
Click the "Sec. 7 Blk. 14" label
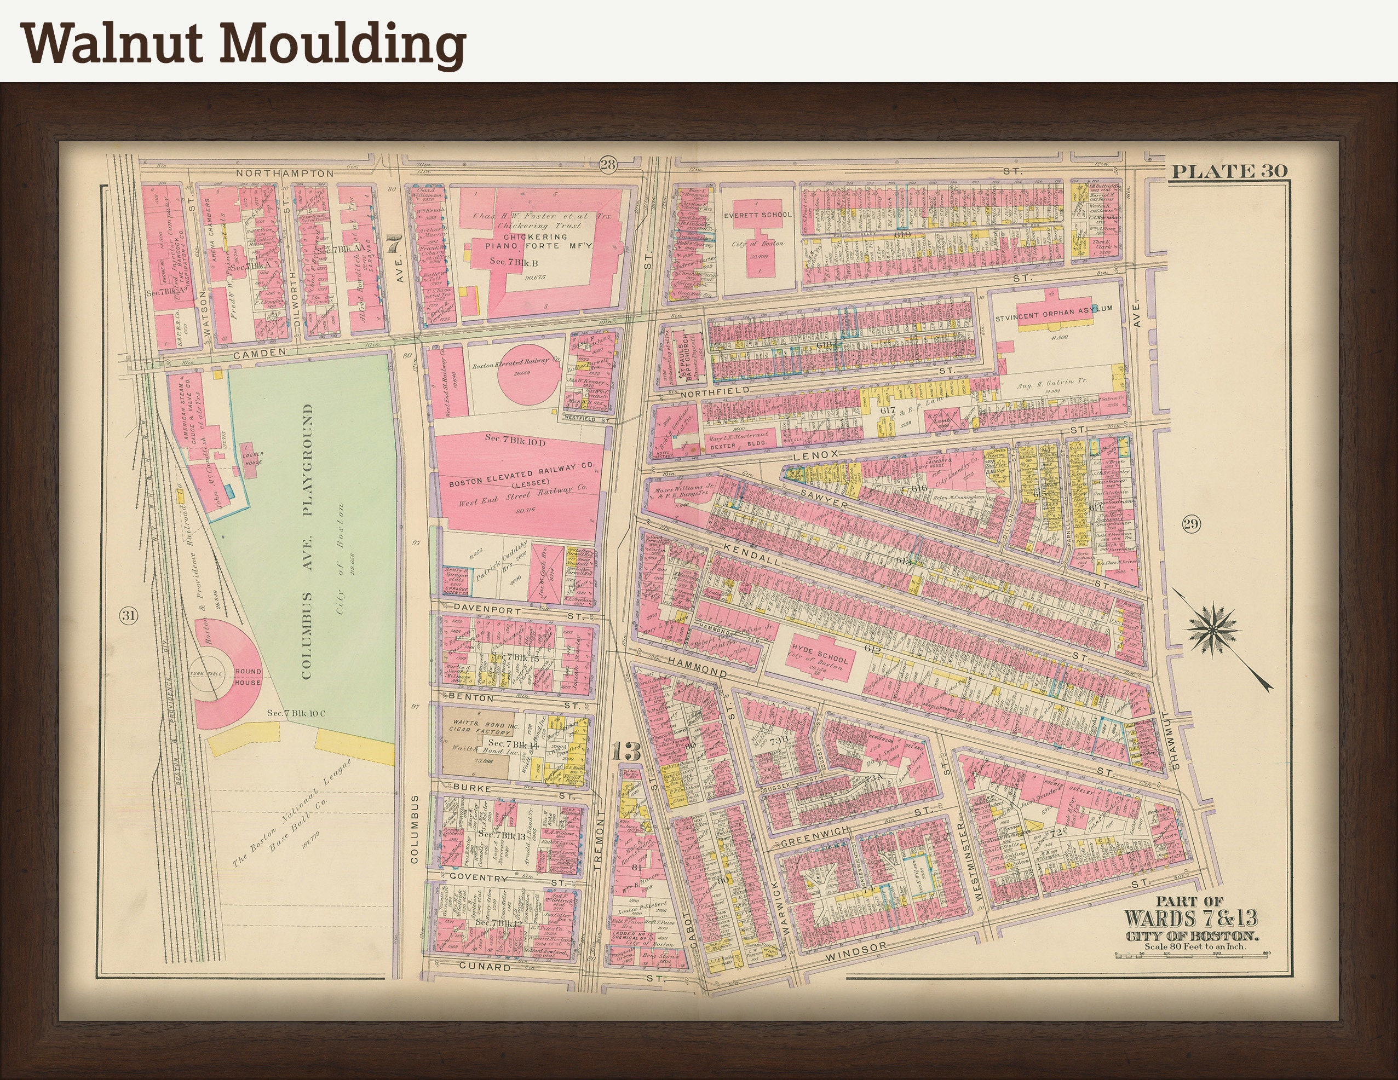coord(515,744)
